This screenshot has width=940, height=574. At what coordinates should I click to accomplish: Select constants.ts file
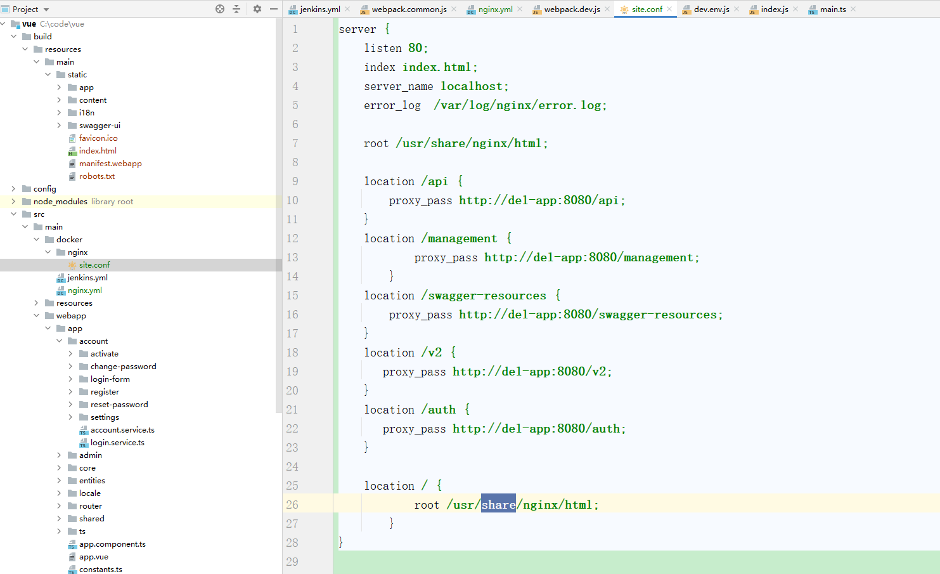pos(100,569)
